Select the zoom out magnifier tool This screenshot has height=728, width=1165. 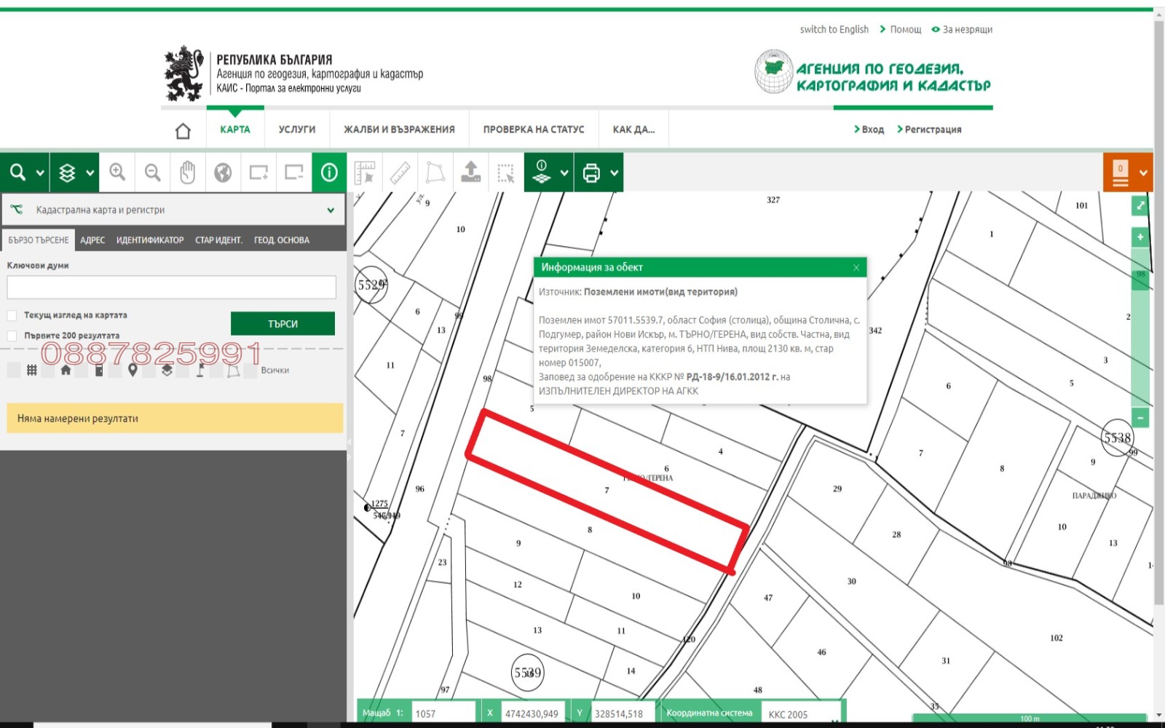click(x=152, y=173)
